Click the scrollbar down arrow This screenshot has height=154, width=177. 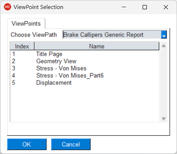click(164, 119)
